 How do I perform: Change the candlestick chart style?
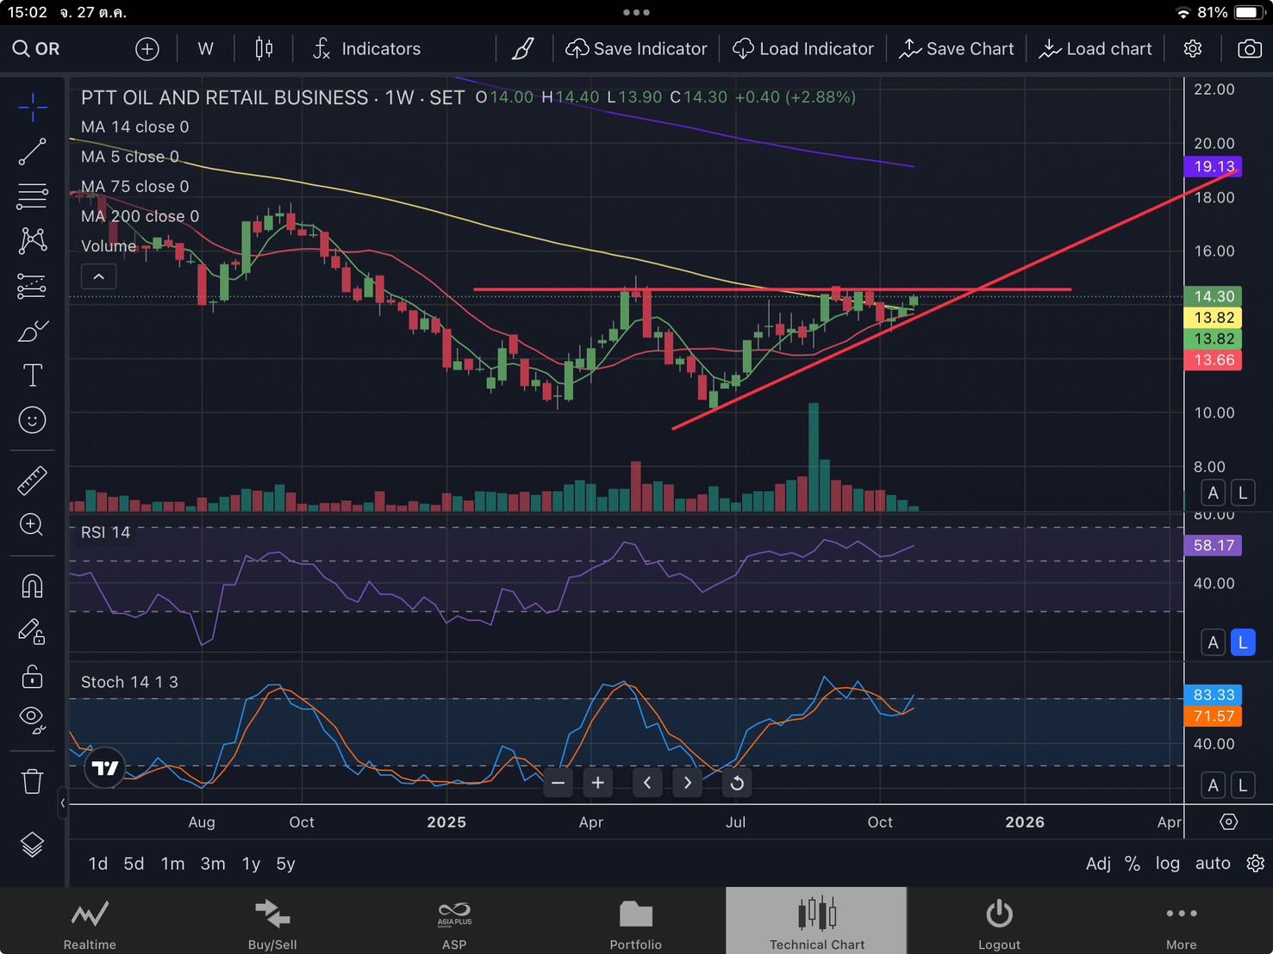(x=264, y=49)
